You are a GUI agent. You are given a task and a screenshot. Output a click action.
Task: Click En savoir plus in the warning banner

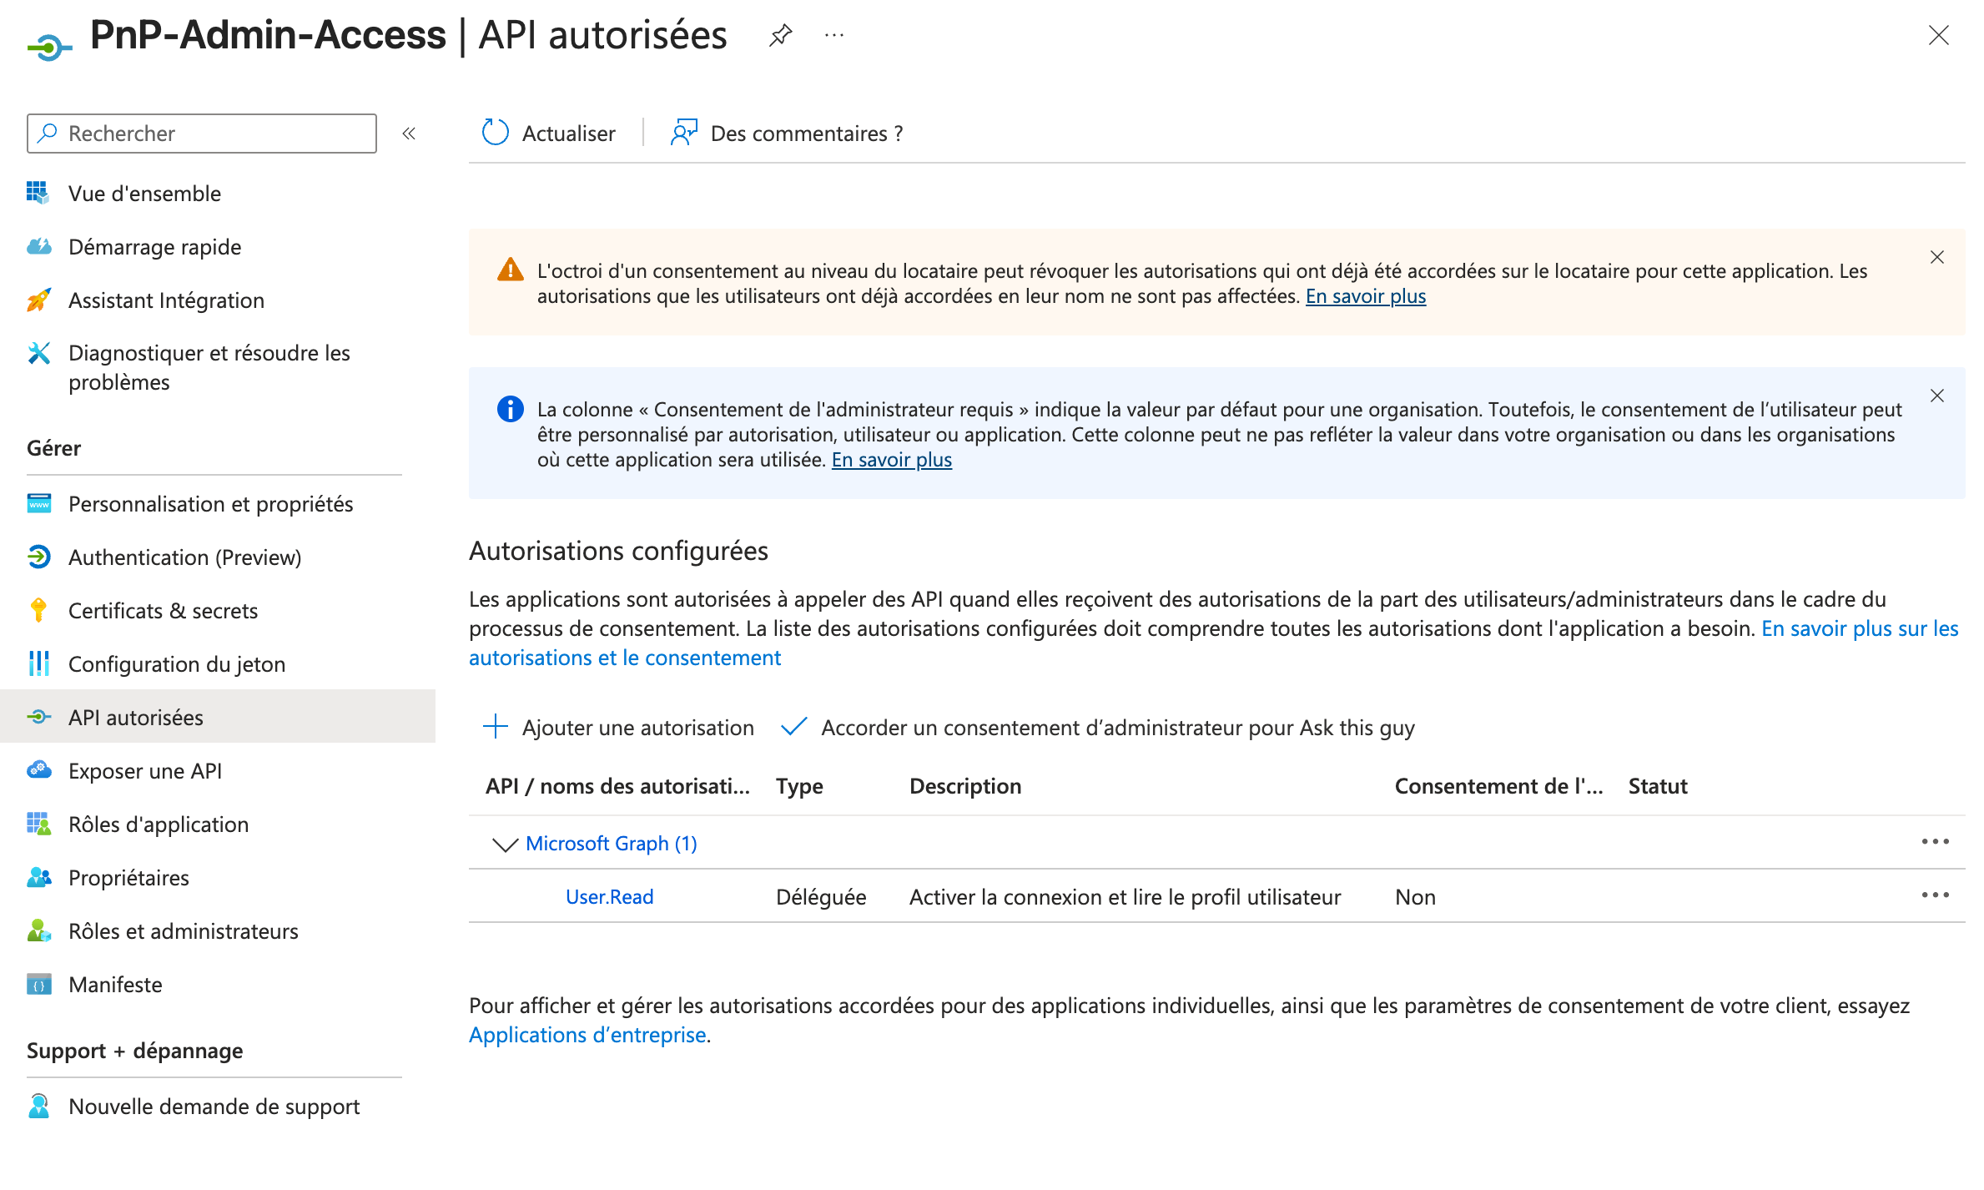(x=1366, y=296)
